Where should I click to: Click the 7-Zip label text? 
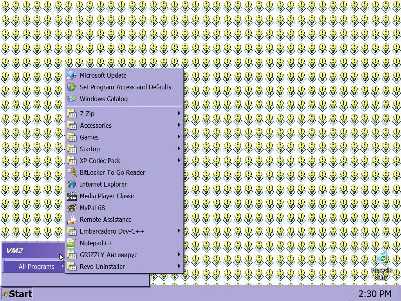pos(87,114)
